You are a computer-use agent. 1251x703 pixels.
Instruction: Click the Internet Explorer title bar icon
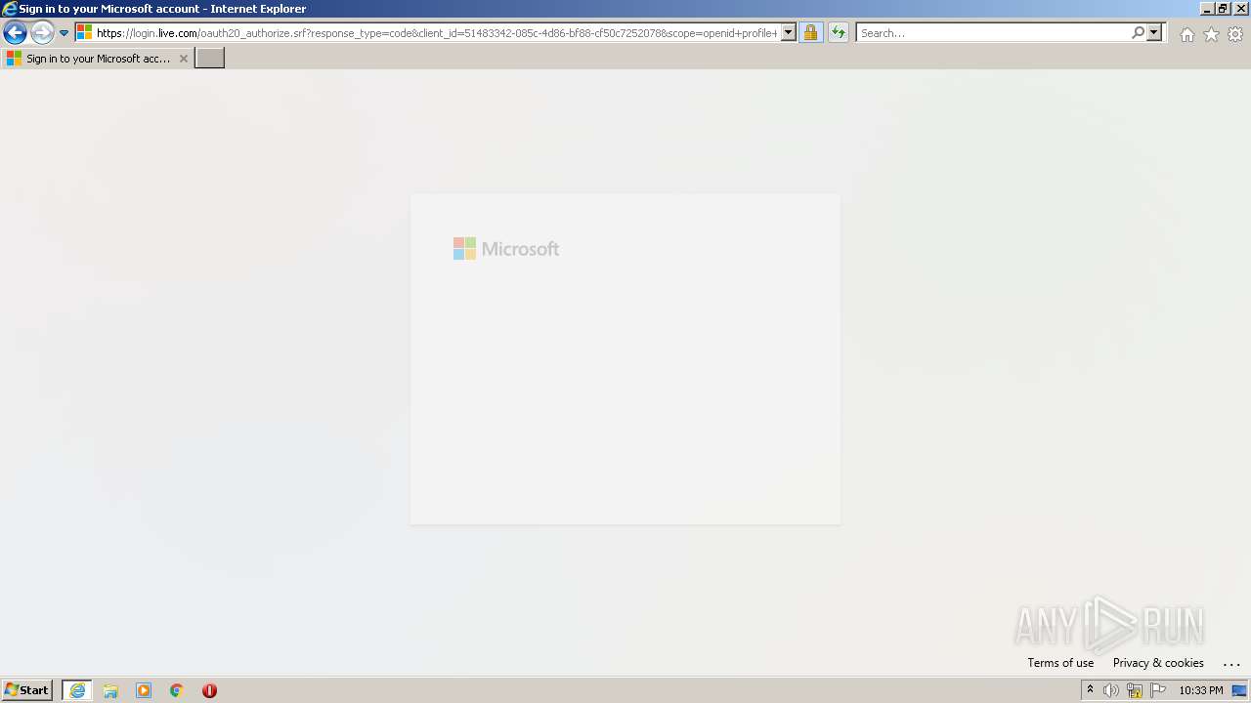[10, 9]
